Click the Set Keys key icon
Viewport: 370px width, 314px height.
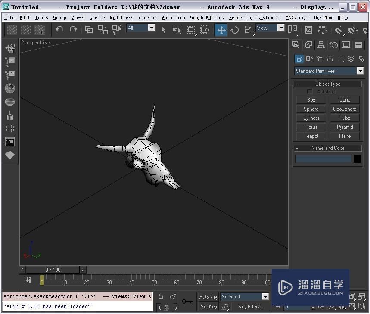187,302
